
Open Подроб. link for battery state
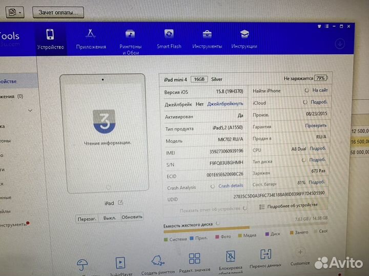pos(317,182)
